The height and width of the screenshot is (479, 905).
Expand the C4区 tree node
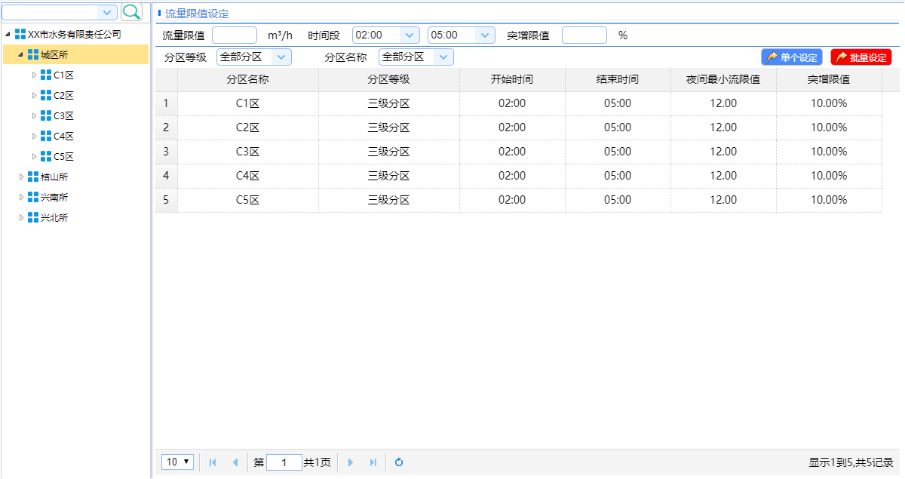34,136
